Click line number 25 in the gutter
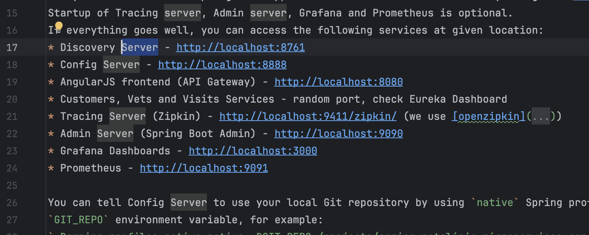The height and width of the screenshot is (235, 589). pyautogui.click(x=12, y=185)
